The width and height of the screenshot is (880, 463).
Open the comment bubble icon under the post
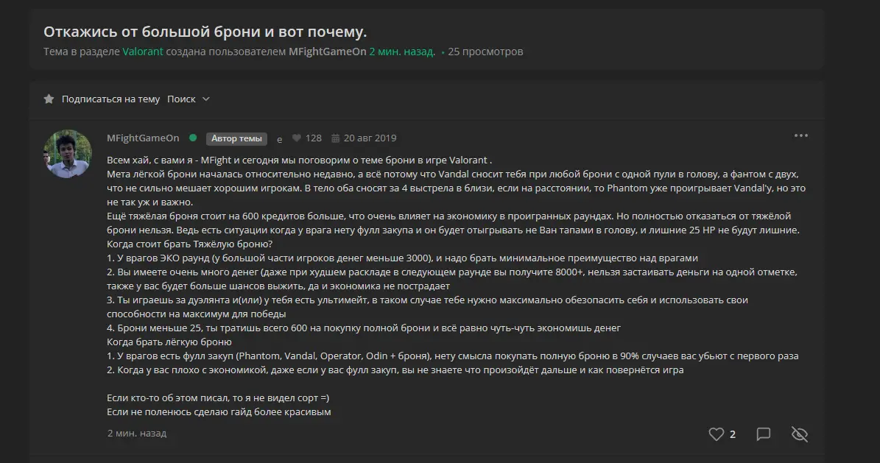763,434
